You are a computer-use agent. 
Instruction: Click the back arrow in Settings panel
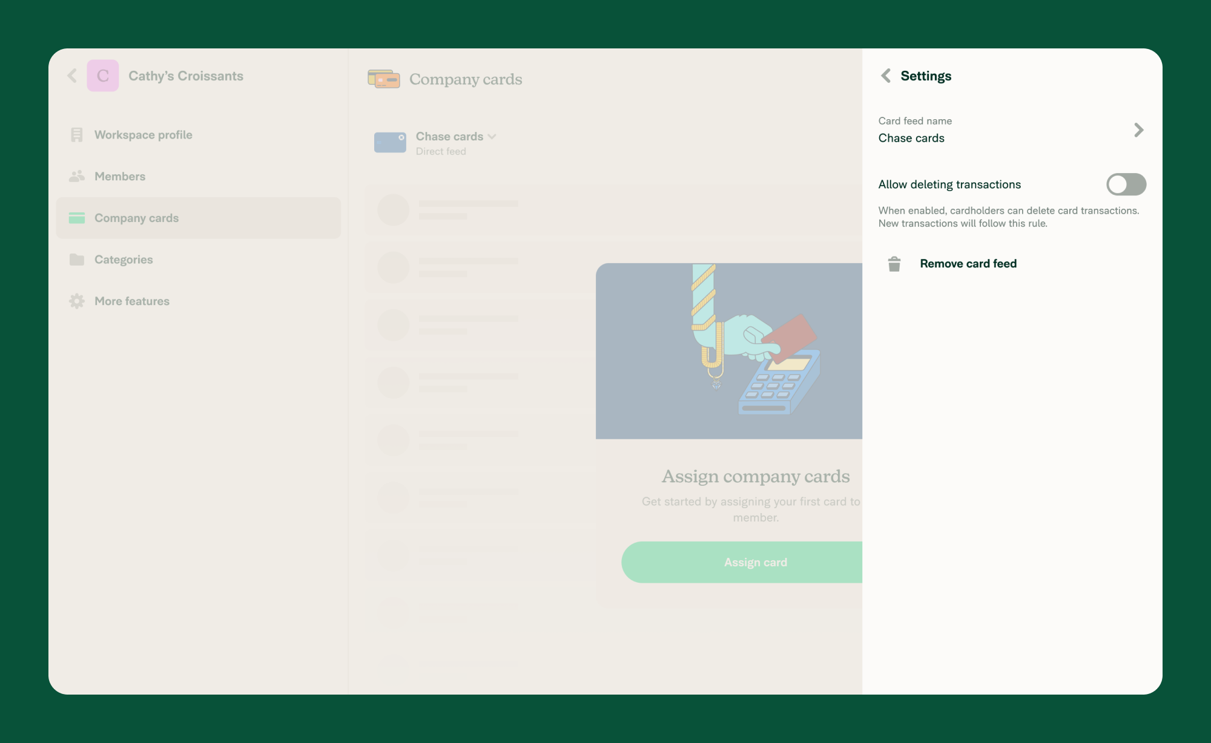[886, 76]
